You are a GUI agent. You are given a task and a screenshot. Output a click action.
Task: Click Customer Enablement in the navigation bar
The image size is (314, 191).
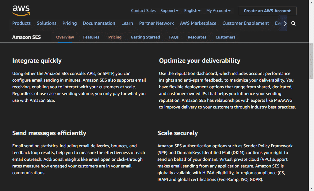(245, 23)
